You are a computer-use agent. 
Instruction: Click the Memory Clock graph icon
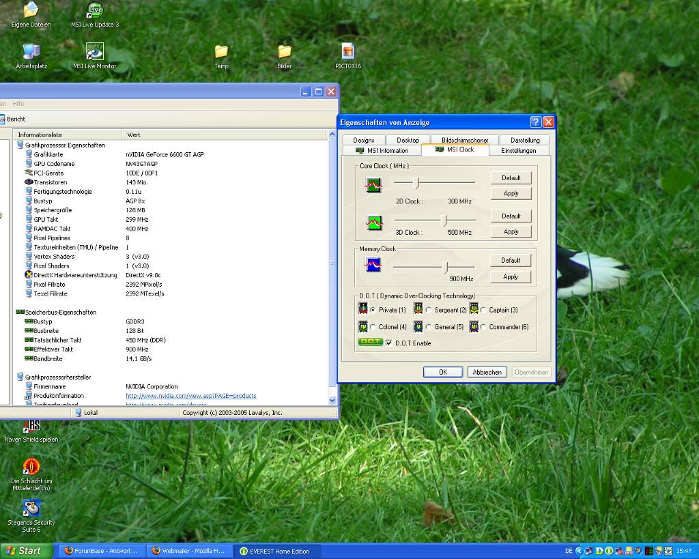coord(373,265)
